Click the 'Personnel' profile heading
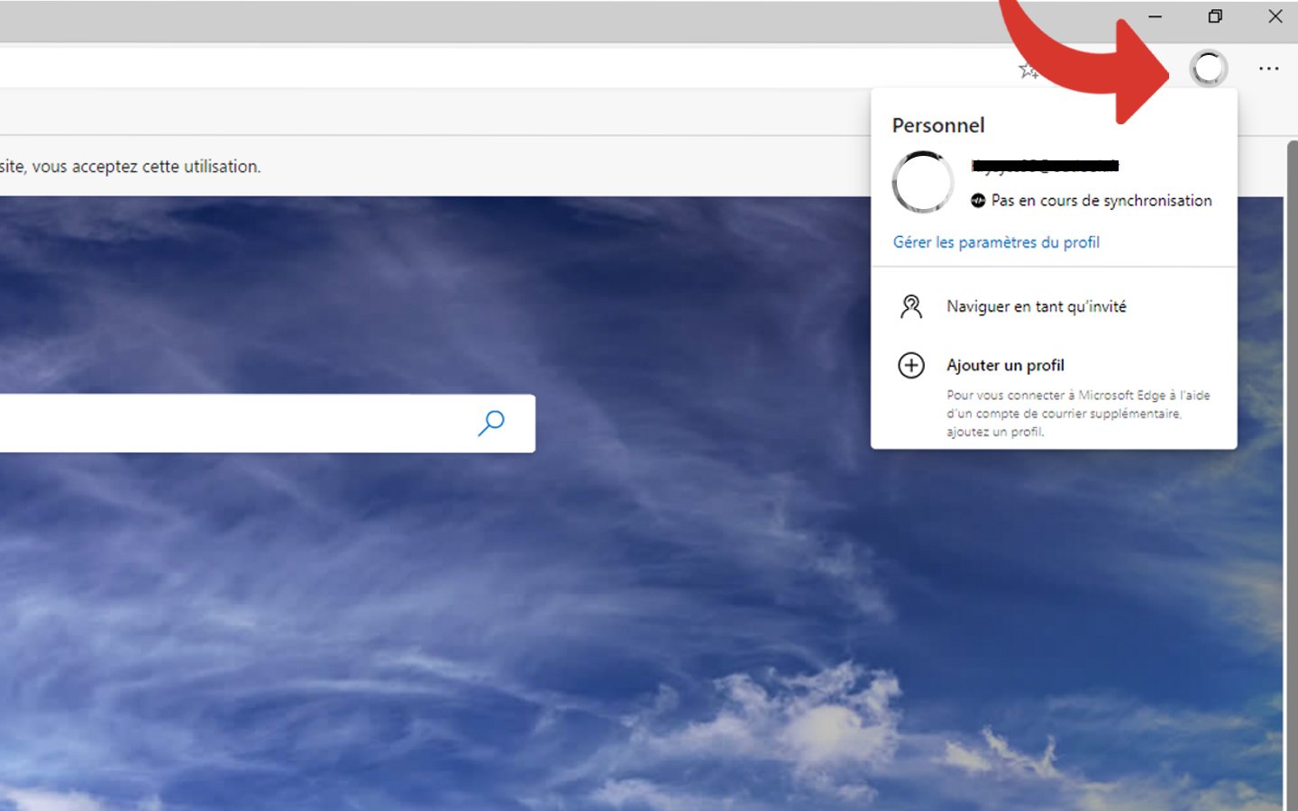 tap(938, 125)
